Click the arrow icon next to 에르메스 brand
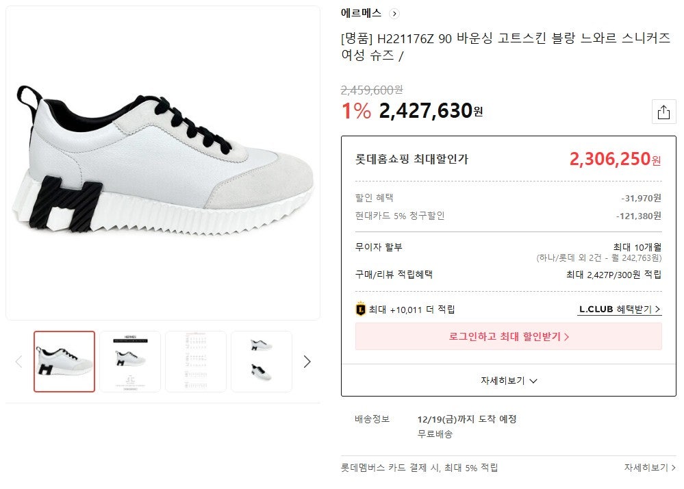The image size is (684, 489). point(394,14)
